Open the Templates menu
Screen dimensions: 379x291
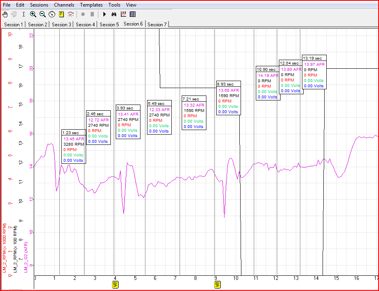[x=91, y=5]
